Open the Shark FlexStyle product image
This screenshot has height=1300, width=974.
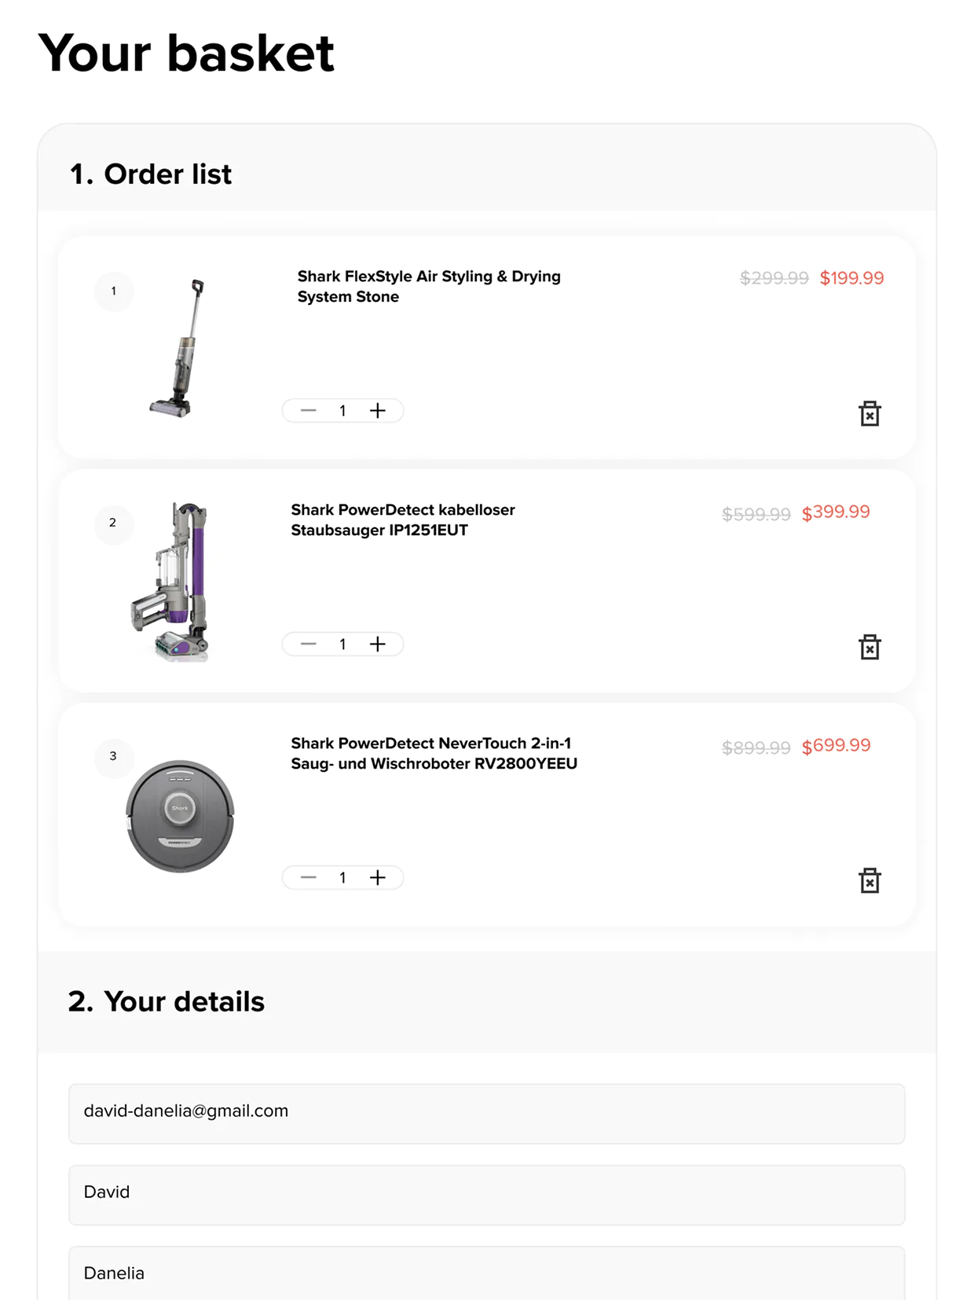point(179,347)
